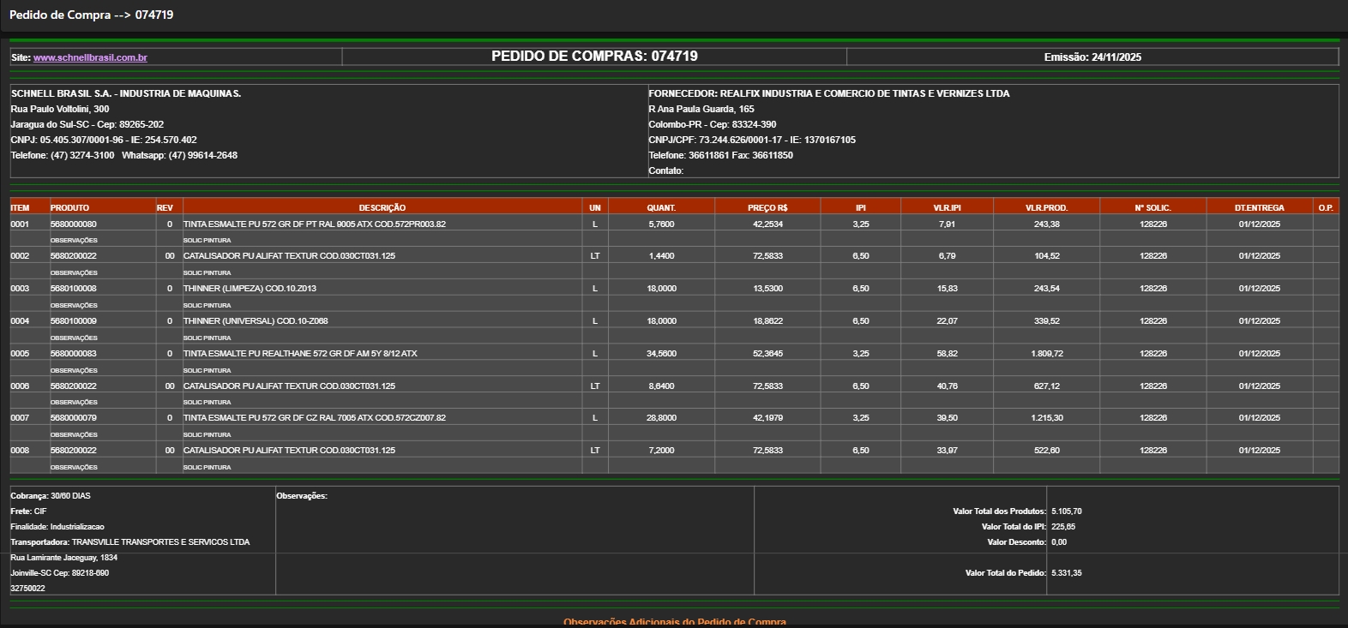Screen dimensions: 1348x628
Task: Click the TINTA ESMALTE PU REALTHANE description
Action: click(x=300, y=354)
